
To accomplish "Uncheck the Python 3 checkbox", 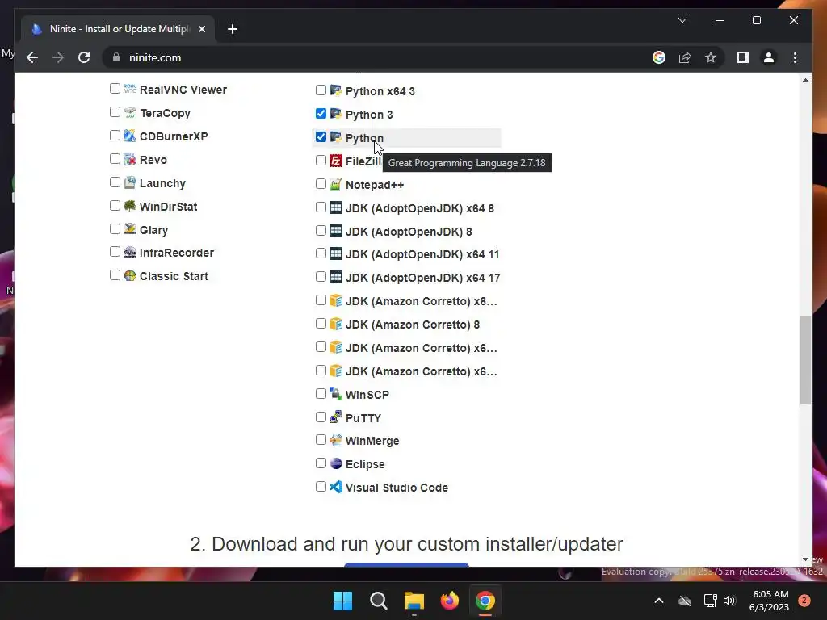I will coord(321,113).
